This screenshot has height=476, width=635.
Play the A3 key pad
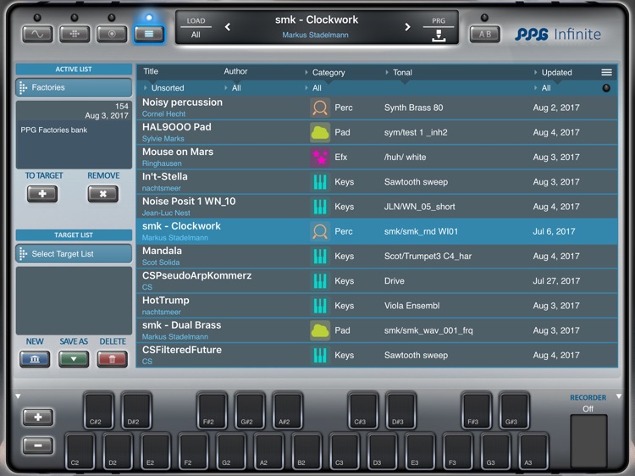coord(533,451)
